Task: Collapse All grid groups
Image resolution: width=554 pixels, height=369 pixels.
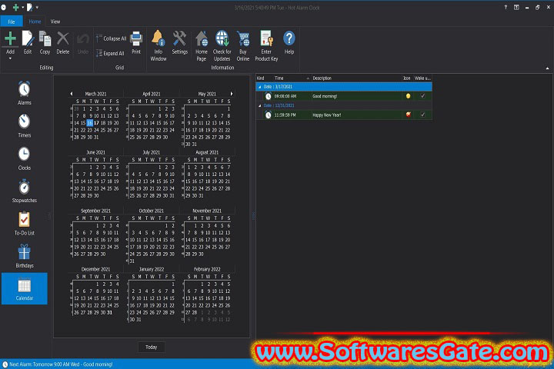Action: coord(111,38)
